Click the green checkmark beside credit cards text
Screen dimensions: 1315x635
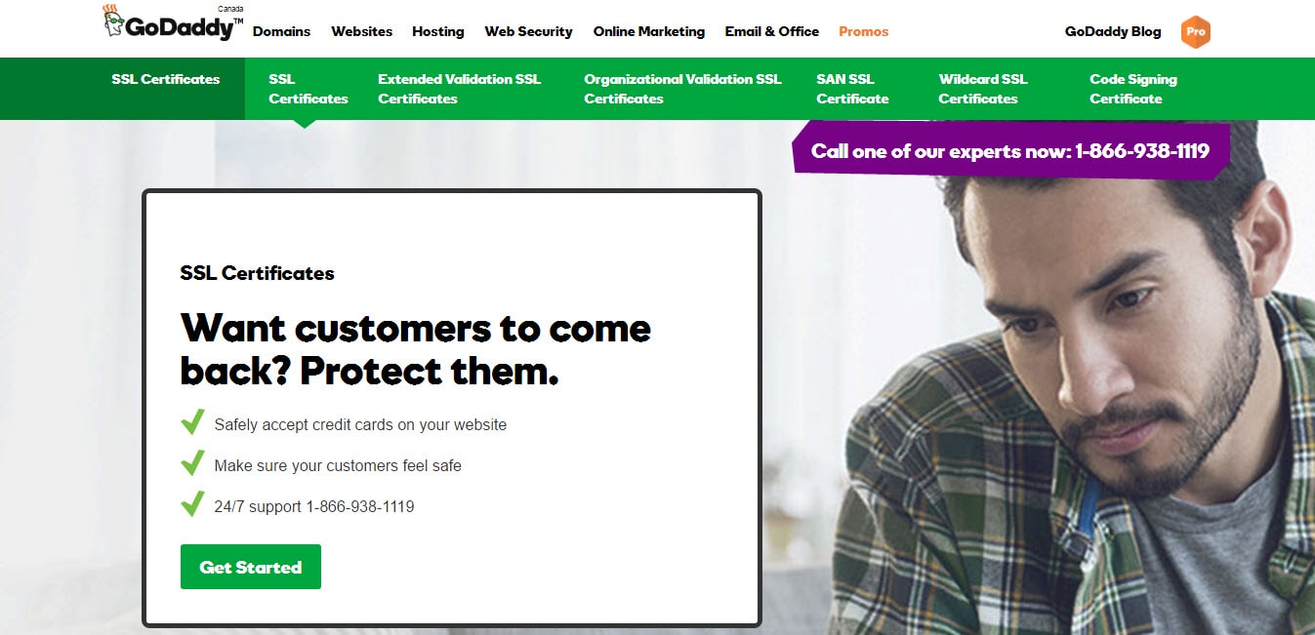point(192,421)
